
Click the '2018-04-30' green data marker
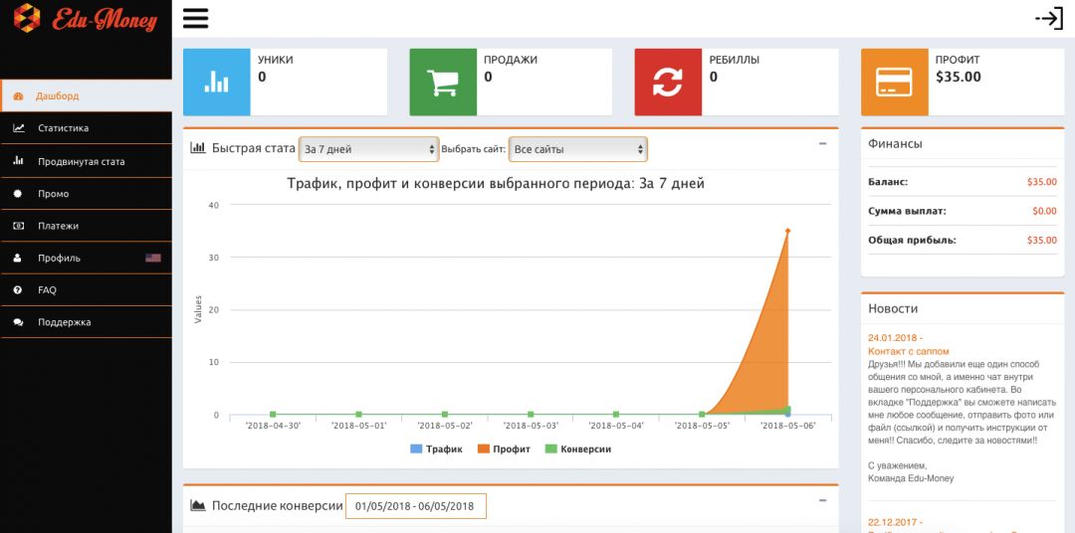273,415
